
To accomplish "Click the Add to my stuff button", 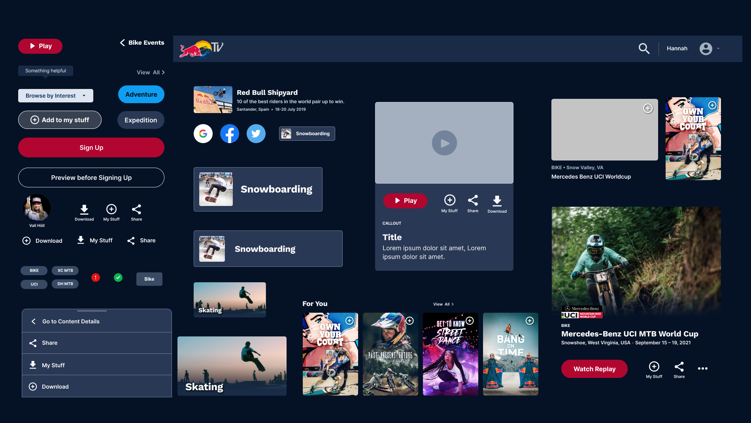I will pos(60,120).
